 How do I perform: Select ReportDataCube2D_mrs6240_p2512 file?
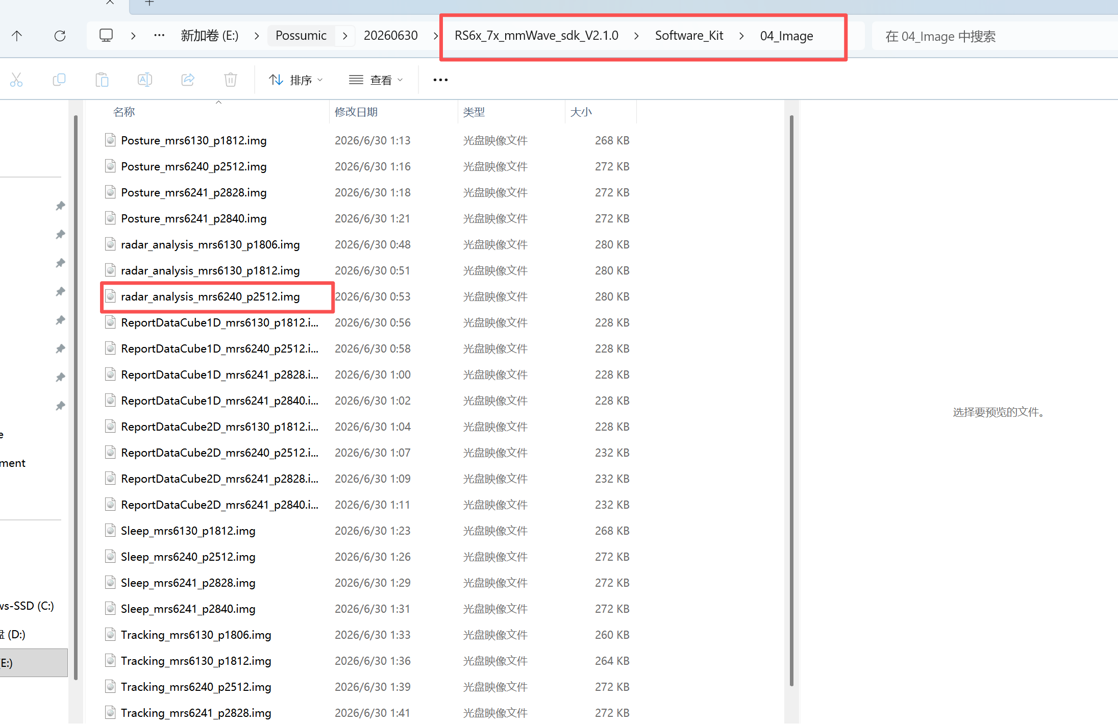coord(219,453)
